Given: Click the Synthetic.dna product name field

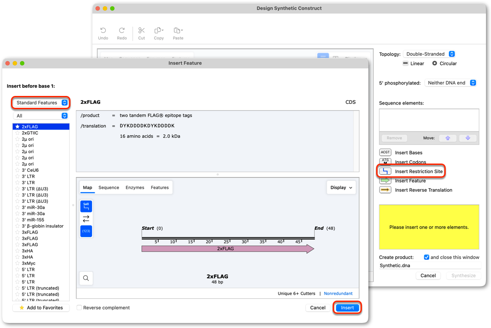Looking at the screenshot, I should click(x=430, y=265).
